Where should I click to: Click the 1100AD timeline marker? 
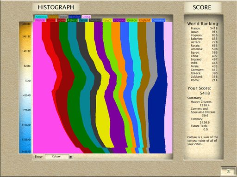point(26,125)
